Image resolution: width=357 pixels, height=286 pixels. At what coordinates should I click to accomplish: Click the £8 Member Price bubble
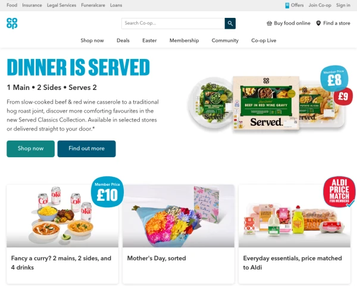[x=334, y=78]
